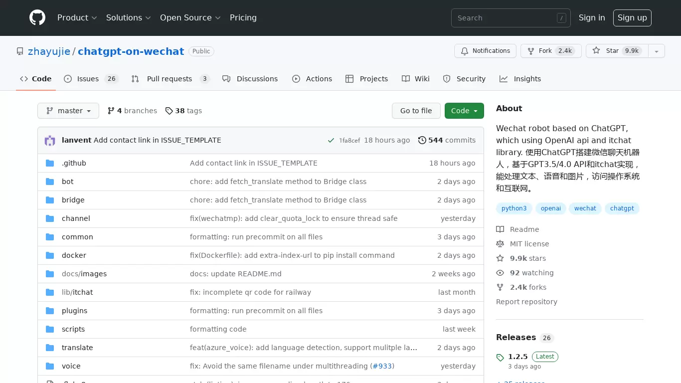Expand the Solutions menu

click(x=129, y=17)
